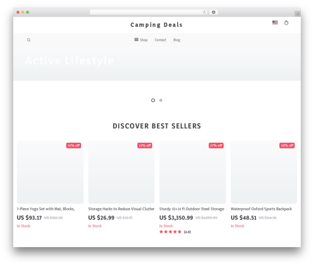Open the search magnifier icon
314x266 pixels.
point(29,40)
